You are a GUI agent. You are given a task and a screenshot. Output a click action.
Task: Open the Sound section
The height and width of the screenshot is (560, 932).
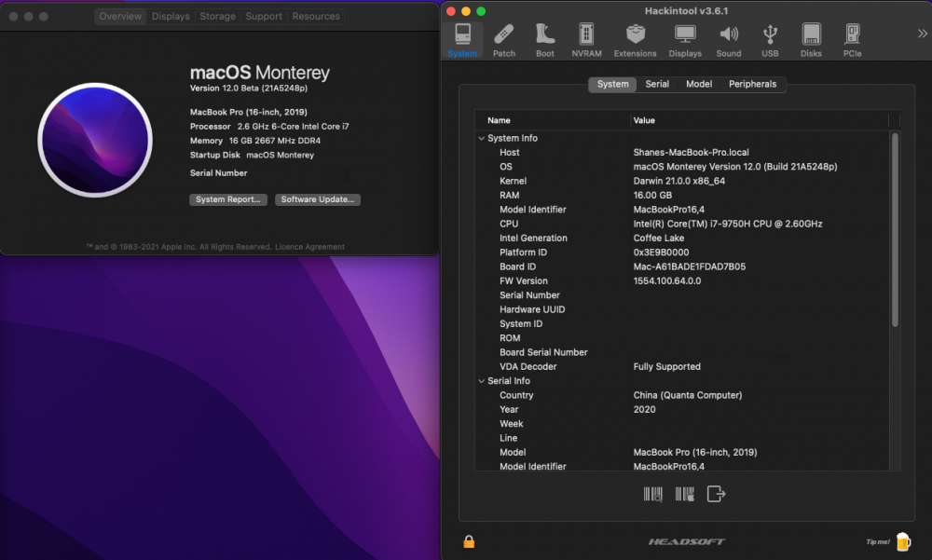click(x=728, y=40)
